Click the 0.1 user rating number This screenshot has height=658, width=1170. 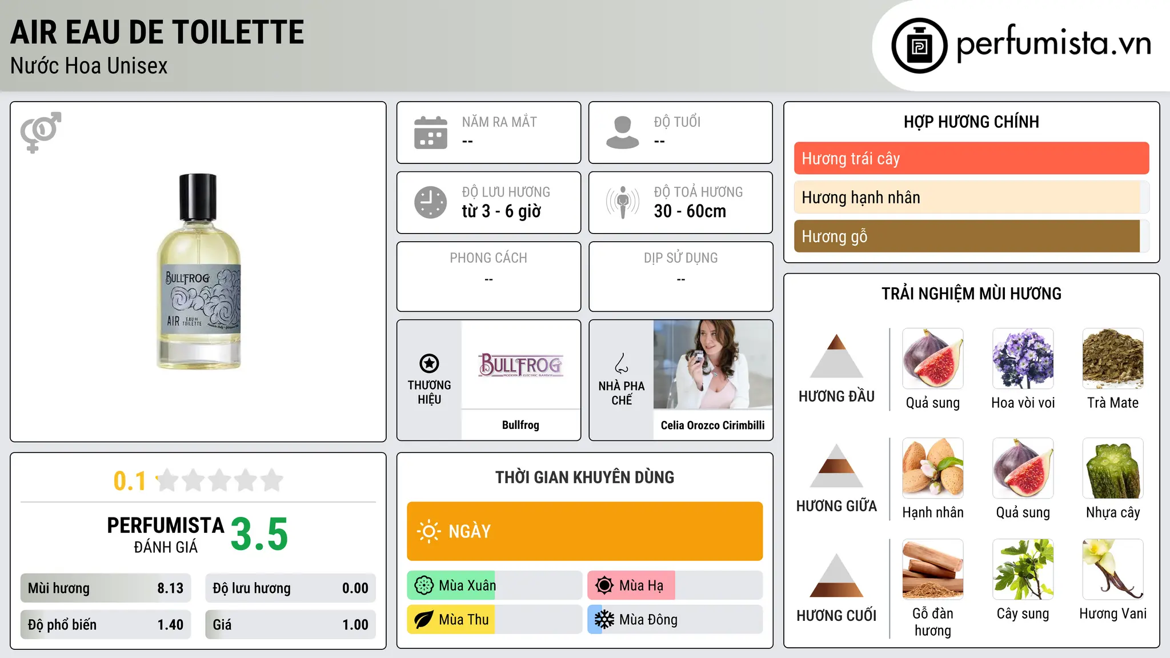click(130, 481)
